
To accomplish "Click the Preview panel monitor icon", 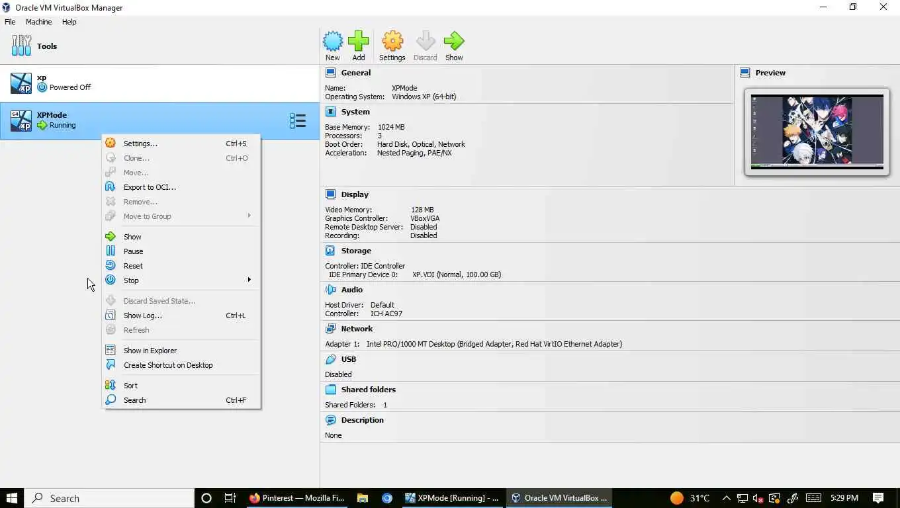I will coord(745,73).
